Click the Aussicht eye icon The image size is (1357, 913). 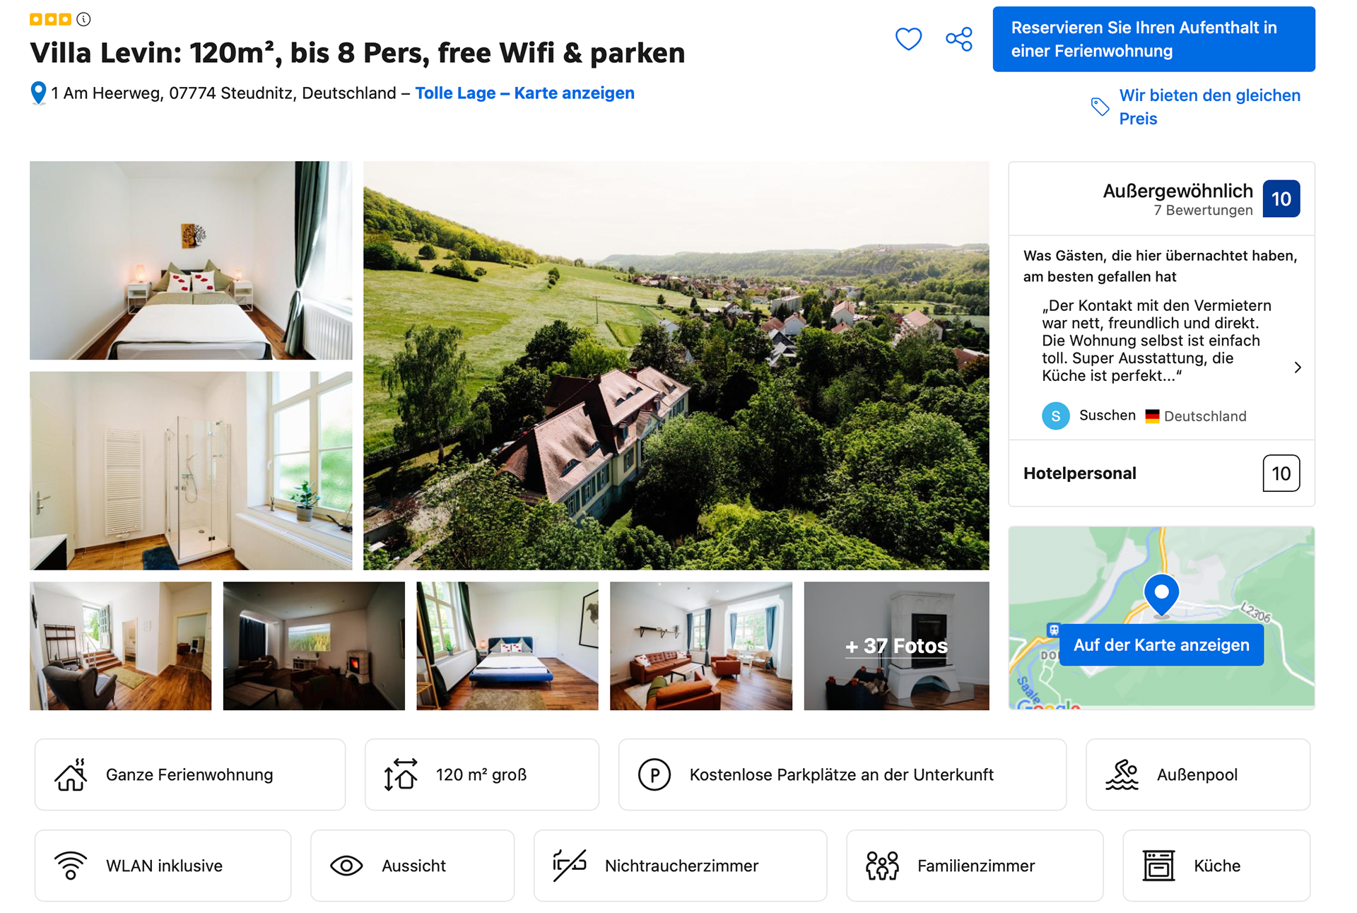click(346, 866)
